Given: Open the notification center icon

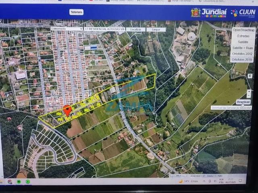Looking at the screenshot, I should (x=240, y=181).
